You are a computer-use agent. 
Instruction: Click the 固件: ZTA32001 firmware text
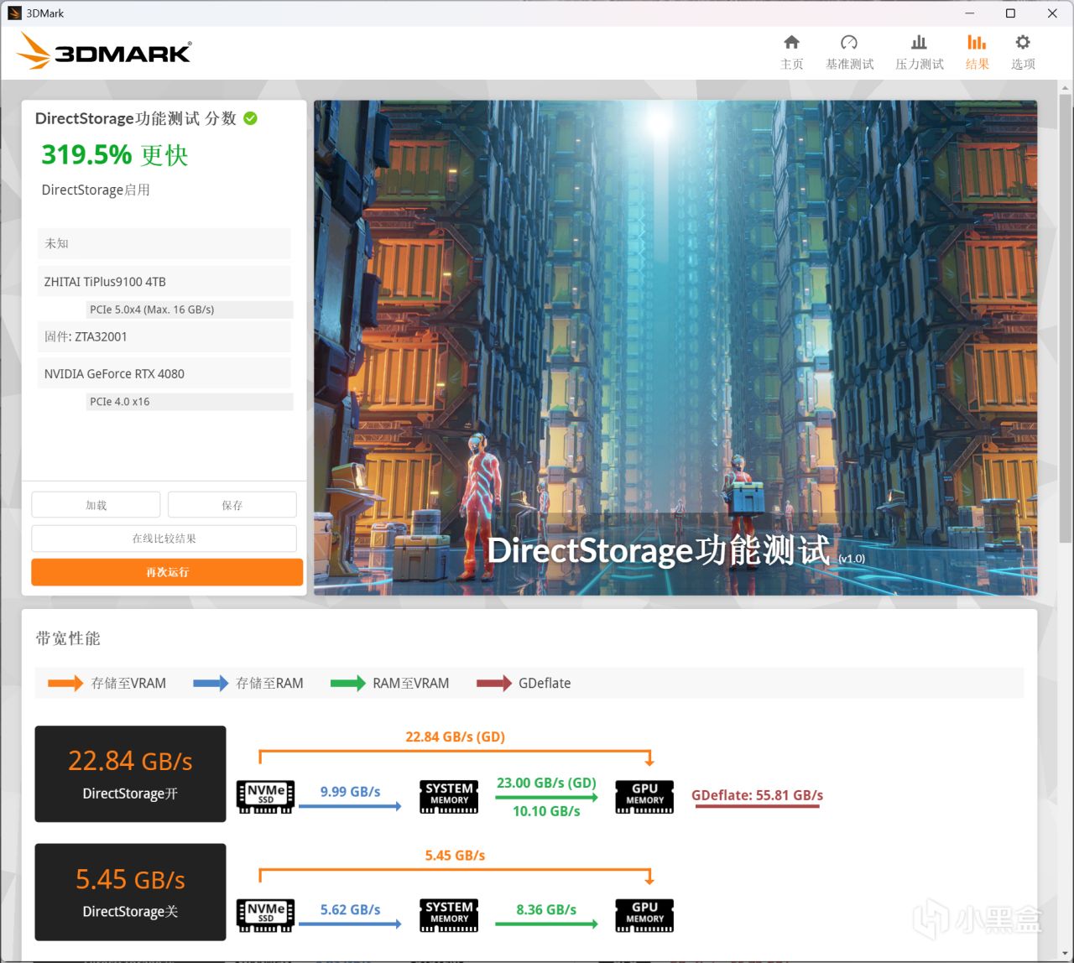coord(86,336)
